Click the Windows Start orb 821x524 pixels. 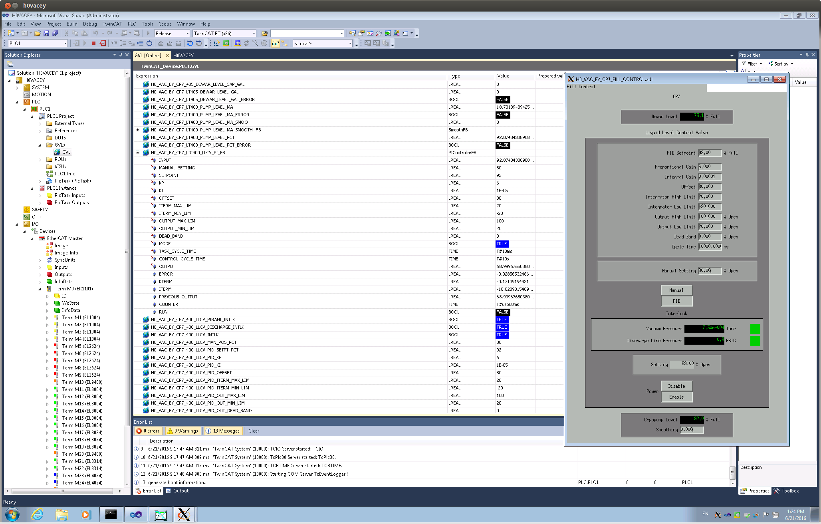point(12,514)
